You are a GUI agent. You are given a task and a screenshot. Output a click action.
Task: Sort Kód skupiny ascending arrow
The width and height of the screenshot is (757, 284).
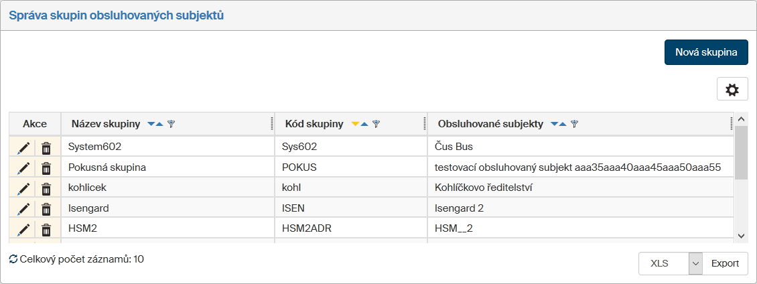pyautogui.click(x=364, y=124)
